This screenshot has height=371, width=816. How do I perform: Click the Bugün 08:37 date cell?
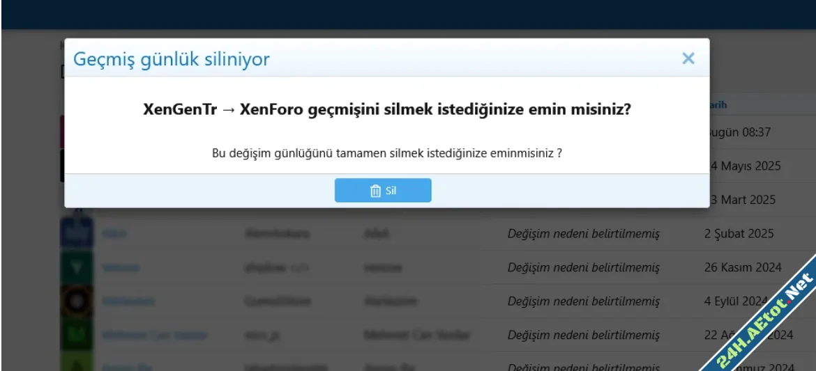point(741,132)
